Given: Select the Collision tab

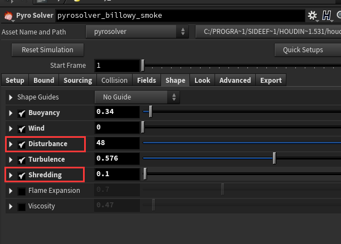Looking at the screenshot, I should point(114,81).
